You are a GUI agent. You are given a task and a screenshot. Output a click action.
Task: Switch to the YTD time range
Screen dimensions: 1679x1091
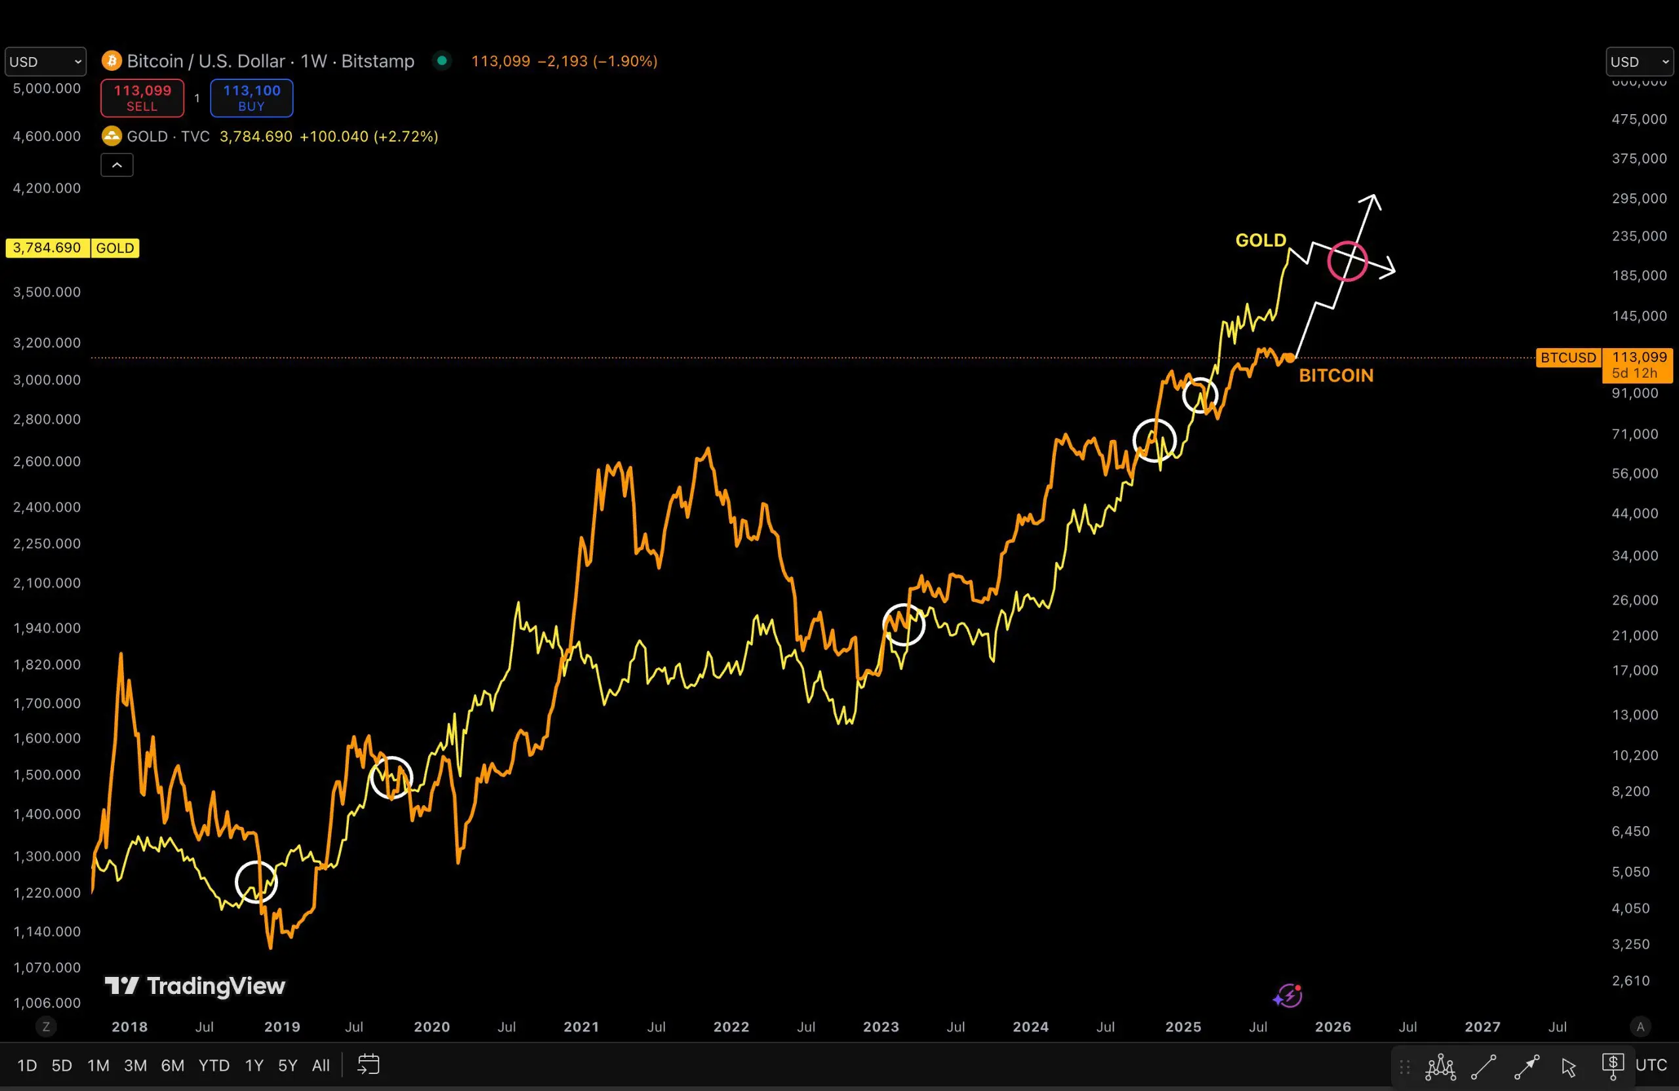pyautogui.click(x=214, y=1065)
